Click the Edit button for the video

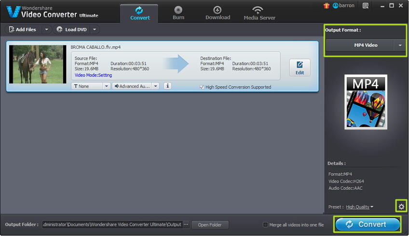pyautogui.click(x=300, y=68)
